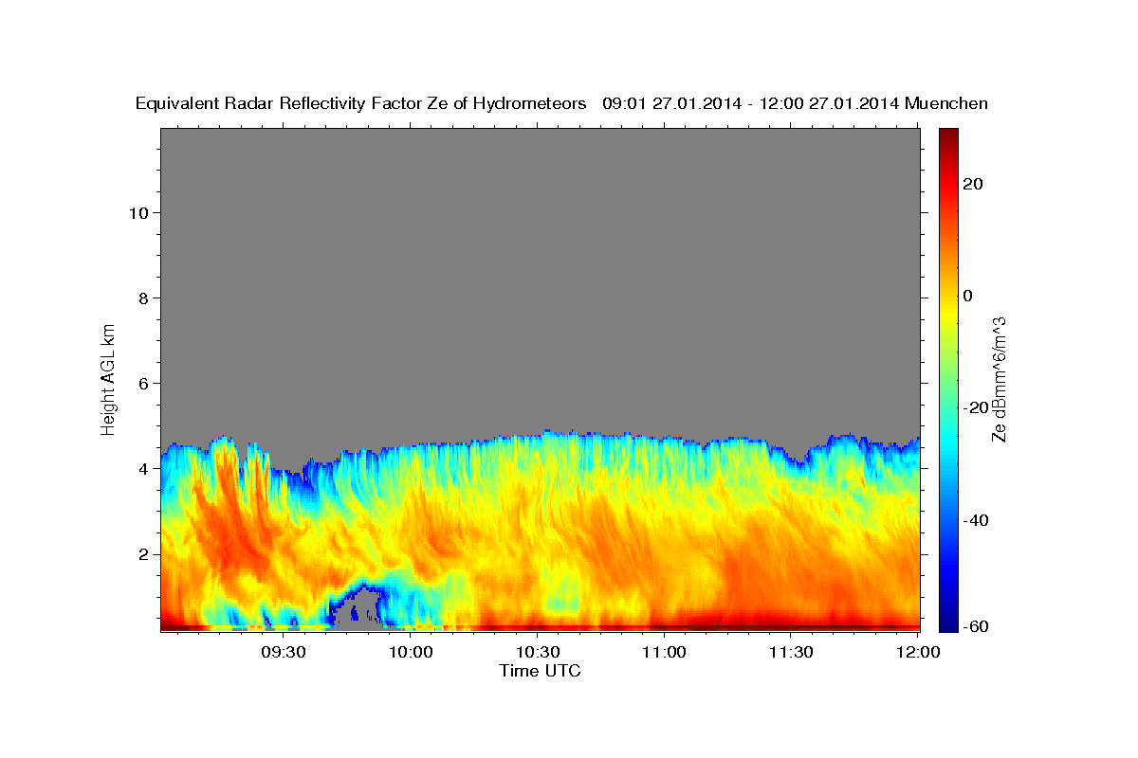Image resolution: width=1138 pixels, height=758 pixels.
Task: Click the dark blue bottom of the colorbar
Action: click(947, 623)
